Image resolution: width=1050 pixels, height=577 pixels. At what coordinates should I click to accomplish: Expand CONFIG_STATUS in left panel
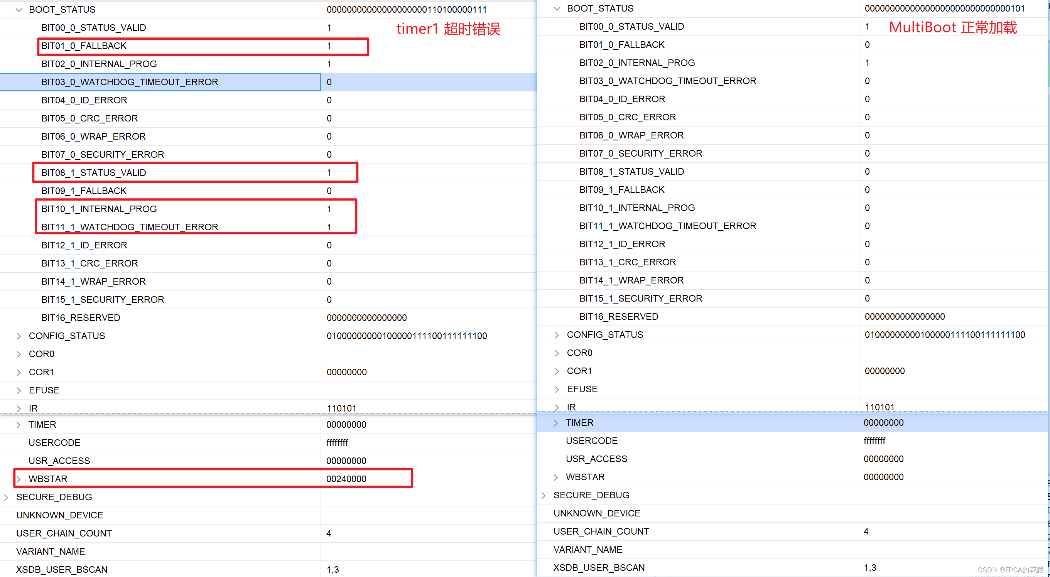(x=19, y=336)
